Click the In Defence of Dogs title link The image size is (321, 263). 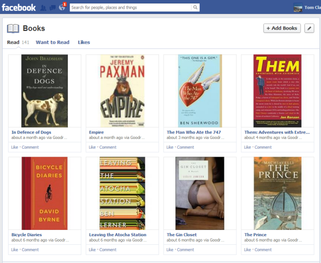pyautogui.click(x=32, y=133)
